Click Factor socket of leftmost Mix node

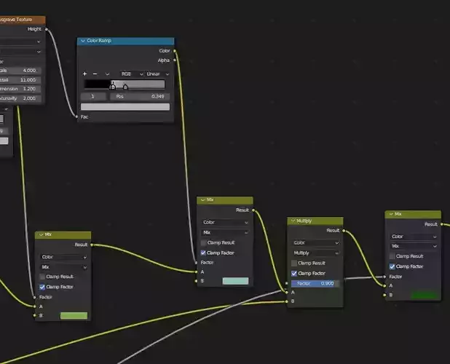pos(35,297)
